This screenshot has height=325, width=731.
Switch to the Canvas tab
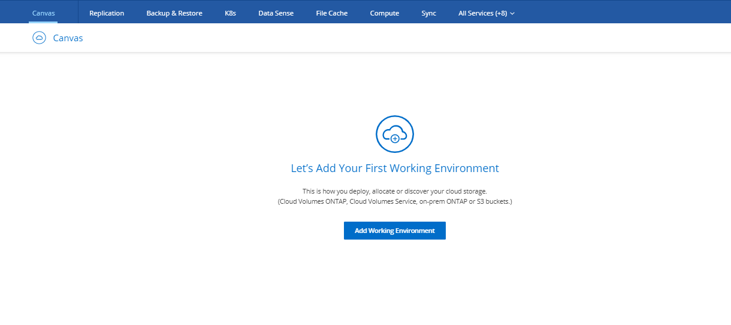click(43, 13)
